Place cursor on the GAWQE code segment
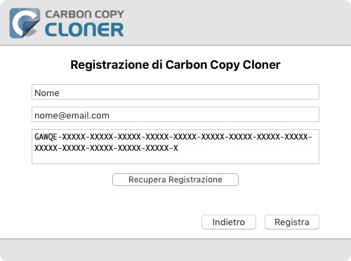Viewport: 351px width, 261px height. click(46, 137)
